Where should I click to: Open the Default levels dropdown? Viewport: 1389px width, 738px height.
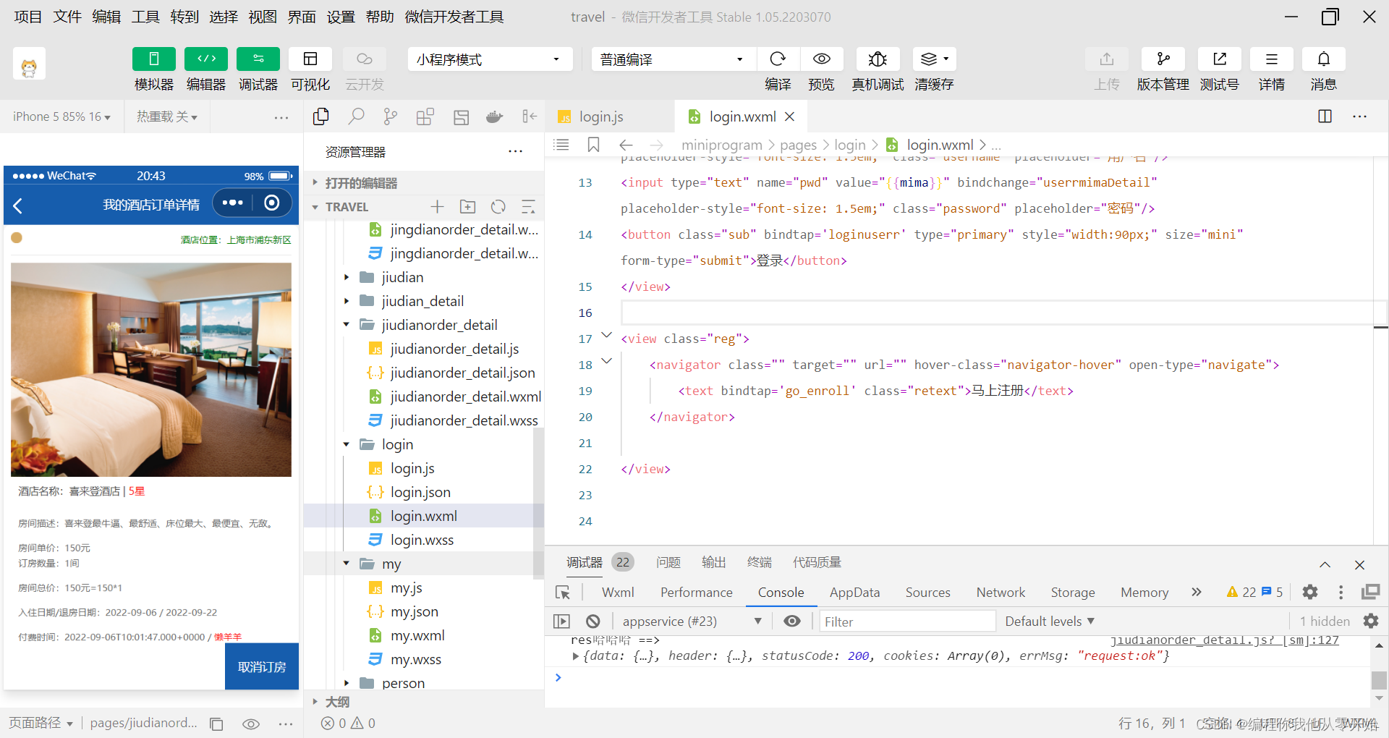[x=1050, y=621]
